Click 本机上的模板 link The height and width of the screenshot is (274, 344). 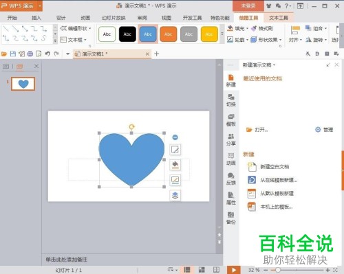point(270,207)
